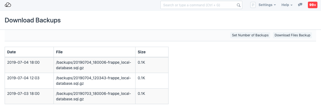Click the Download Backups page title
Image resolution: width=321 pixels, height=111 pixels.
[33, 20]
